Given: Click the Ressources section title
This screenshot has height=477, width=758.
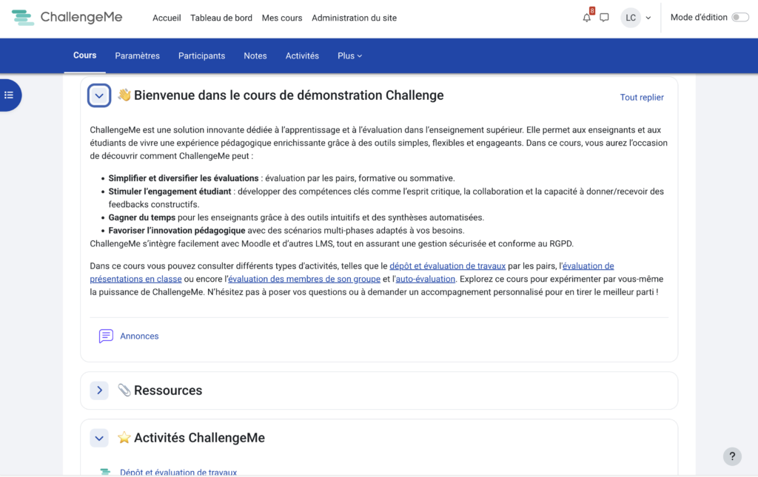Looking at the screenshot, I should [x=168, y=390].
